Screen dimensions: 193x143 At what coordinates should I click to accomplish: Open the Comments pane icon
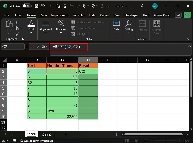coord(178,15)
